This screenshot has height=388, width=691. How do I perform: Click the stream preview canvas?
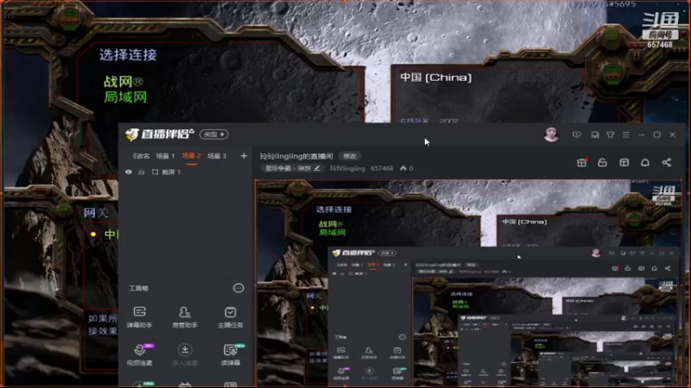[468, 284]
